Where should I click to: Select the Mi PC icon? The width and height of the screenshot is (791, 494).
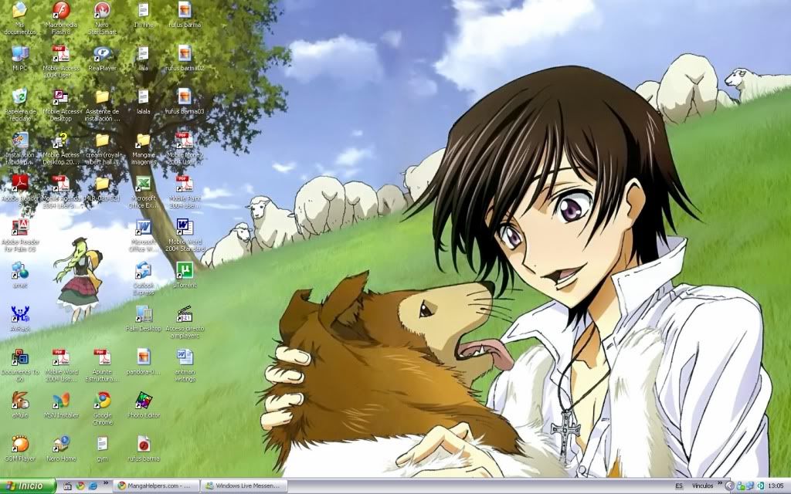tap(19, 58)
